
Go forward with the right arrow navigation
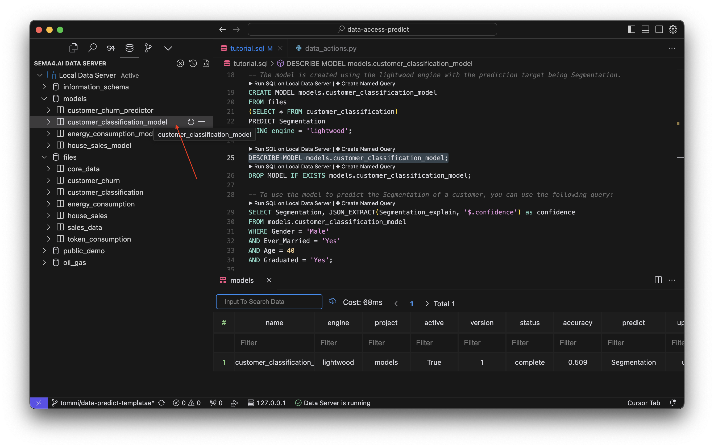pos(236,29)
